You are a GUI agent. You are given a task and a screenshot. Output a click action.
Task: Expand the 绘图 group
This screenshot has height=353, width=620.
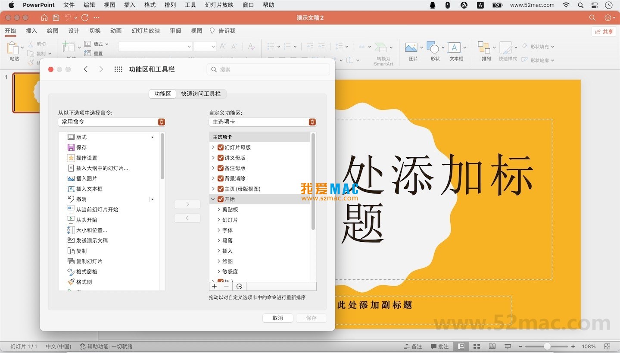click(x=219, y=261)
